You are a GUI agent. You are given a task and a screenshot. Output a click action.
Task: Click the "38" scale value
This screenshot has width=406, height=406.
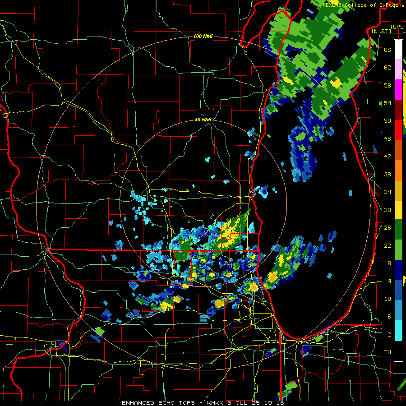click(x=388, y=174)
